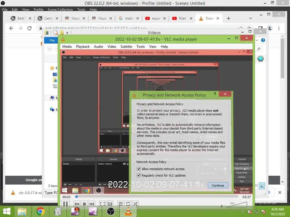Click the Explorer search magnifier icon
290x217 pixels.
click(x=259, y=49)
